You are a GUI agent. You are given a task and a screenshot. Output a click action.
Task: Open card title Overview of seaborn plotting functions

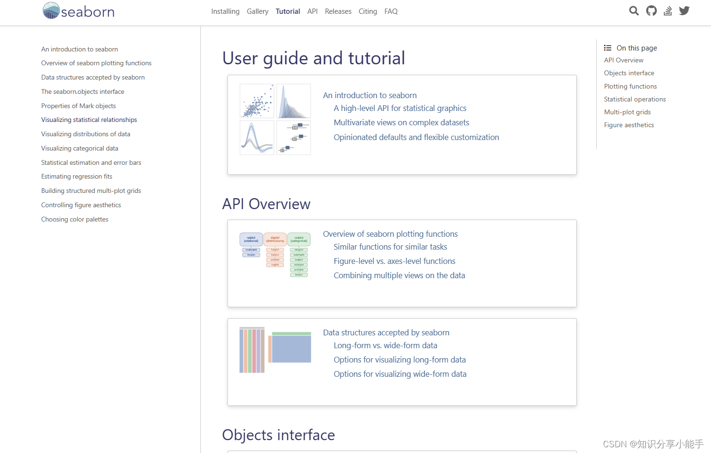(x=390, y=234)
